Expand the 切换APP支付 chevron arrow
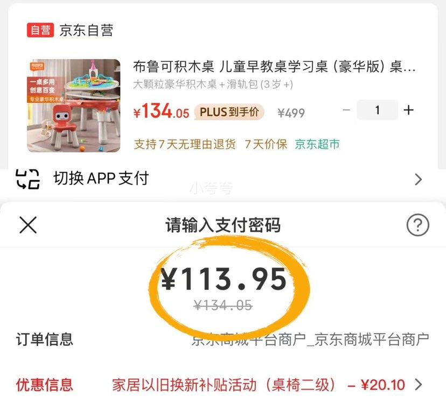The image size is (446, 410). click(418, 179)
